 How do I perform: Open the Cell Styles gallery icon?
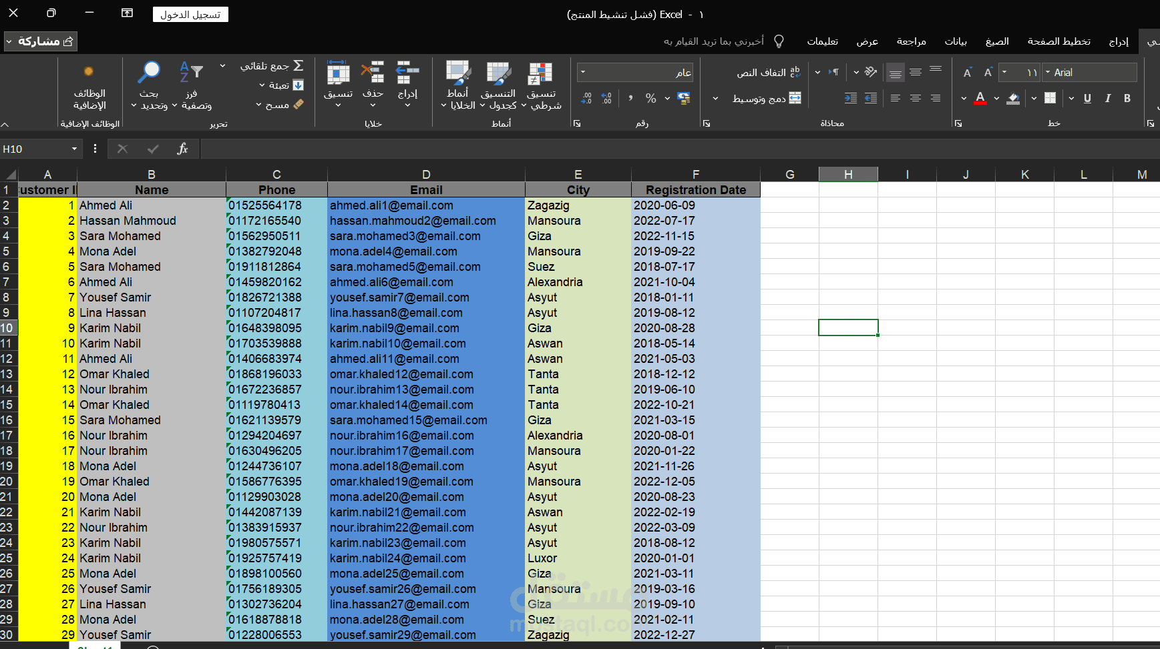point(458,73)
